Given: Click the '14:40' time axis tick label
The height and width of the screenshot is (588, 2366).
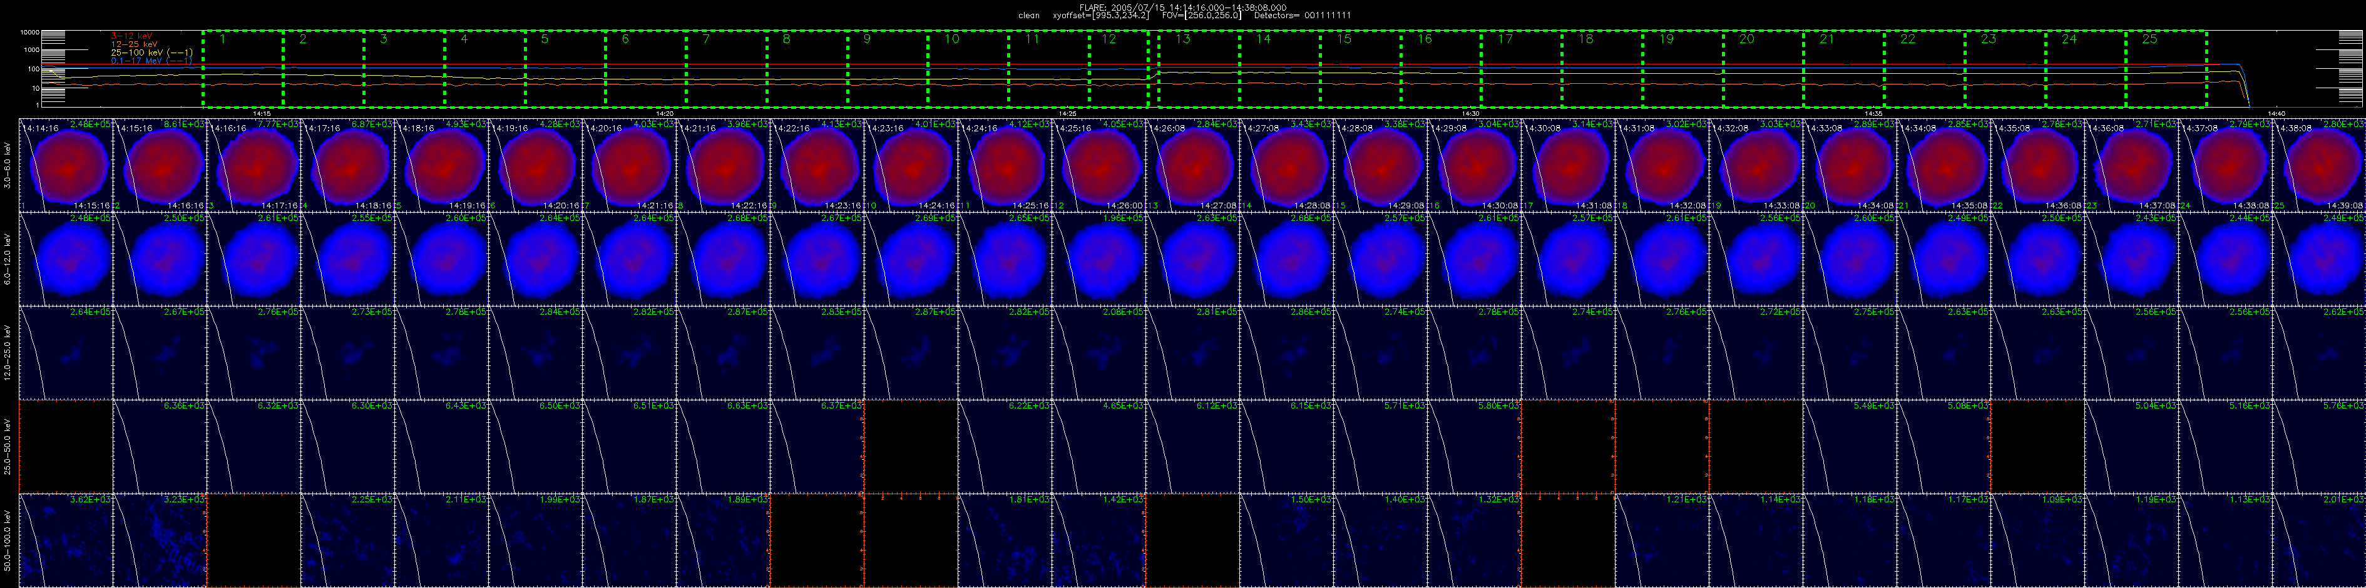Looking at the screenshot, I should pos(2276,113).
